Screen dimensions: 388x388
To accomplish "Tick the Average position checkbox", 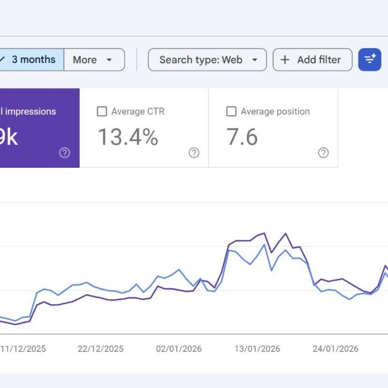I will coord(231,112).
